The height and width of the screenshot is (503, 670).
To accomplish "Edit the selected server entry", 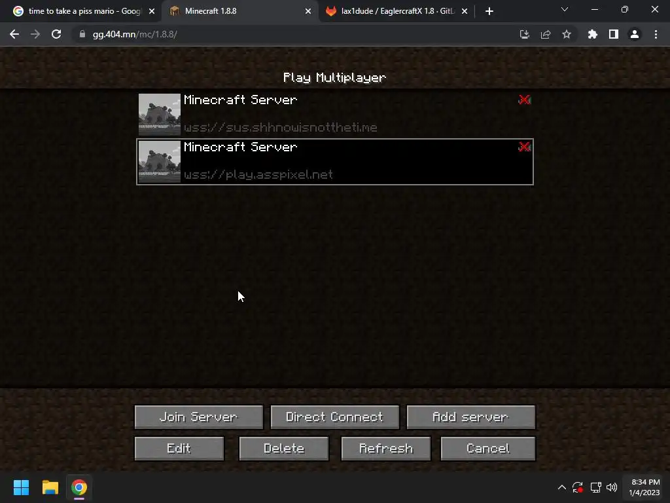I will pos(179,448).
